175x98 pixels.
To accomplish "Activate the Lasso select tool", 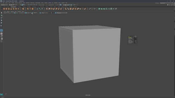I will click(1, 15).
